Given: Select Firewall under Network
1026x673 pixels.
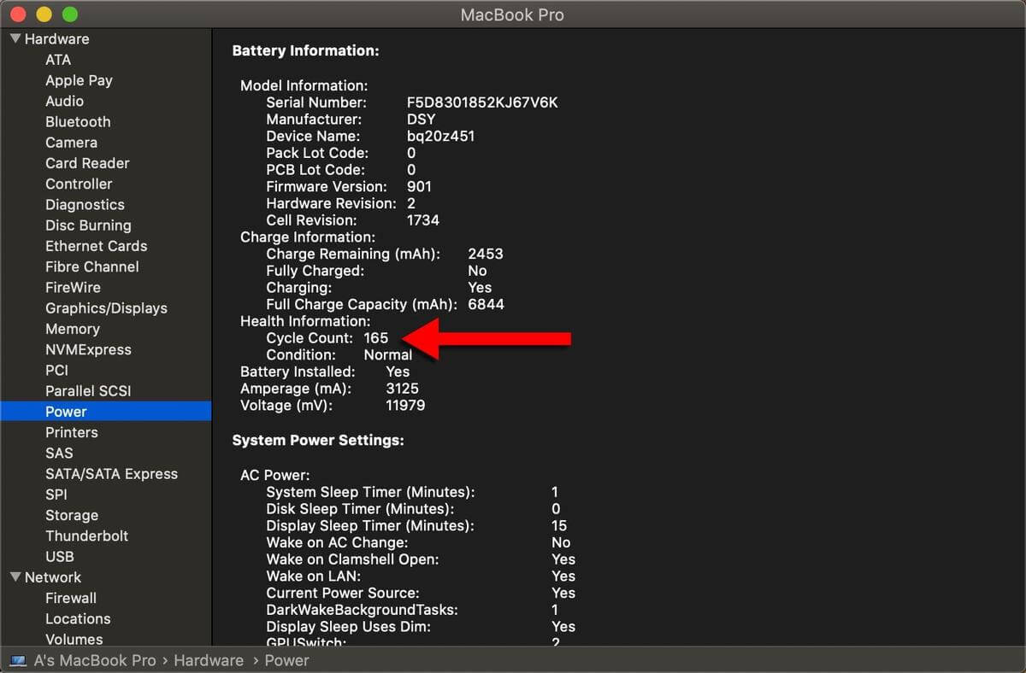Looking at the screenshot, I should [x=70, y=598].
